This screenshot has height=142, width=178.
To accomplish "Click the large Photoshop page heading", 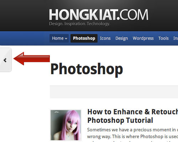I will coord(87,69).
